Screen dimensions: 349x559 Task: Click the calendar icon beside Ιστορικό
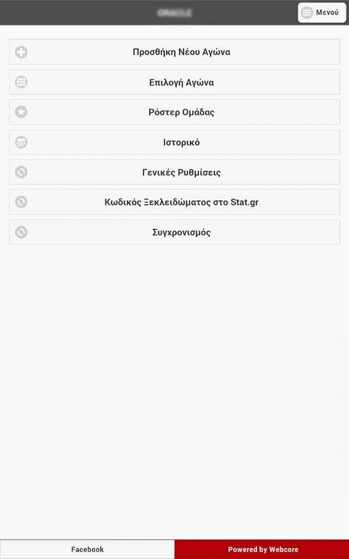click(21, 142)
